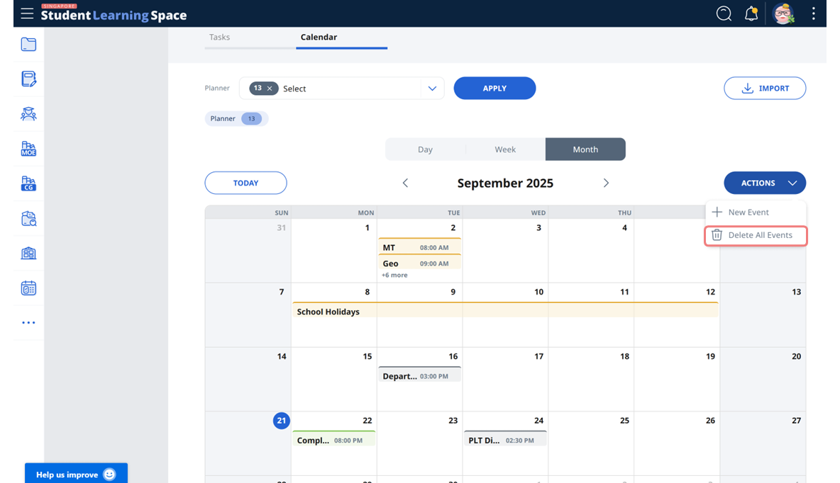This screenshot has width=840, height=483.
Task: Select the resource search icon in the sidebar
Action: point(28,218)
